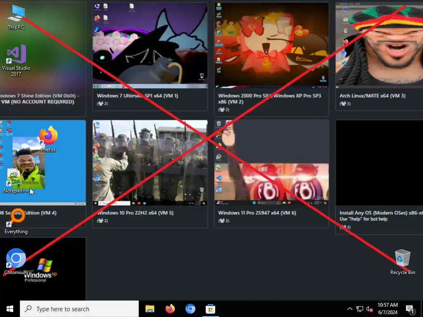Screen dimensions: 423x317
Task: Click the taskbar search box
Action: (x=79, y=309)
